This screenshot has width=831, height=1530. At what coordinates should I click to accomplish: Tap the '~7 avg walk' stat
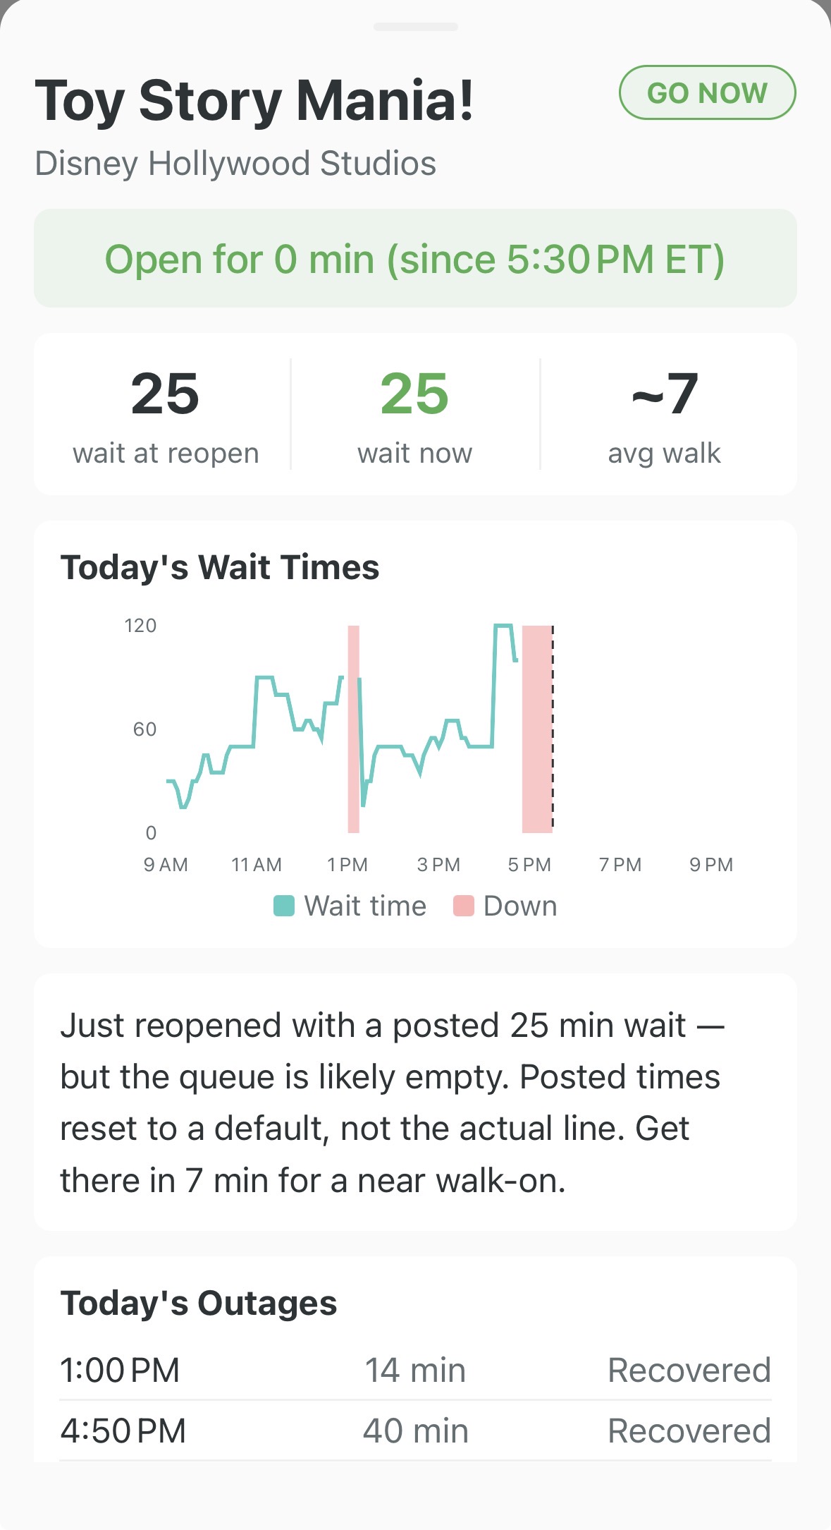663,416
